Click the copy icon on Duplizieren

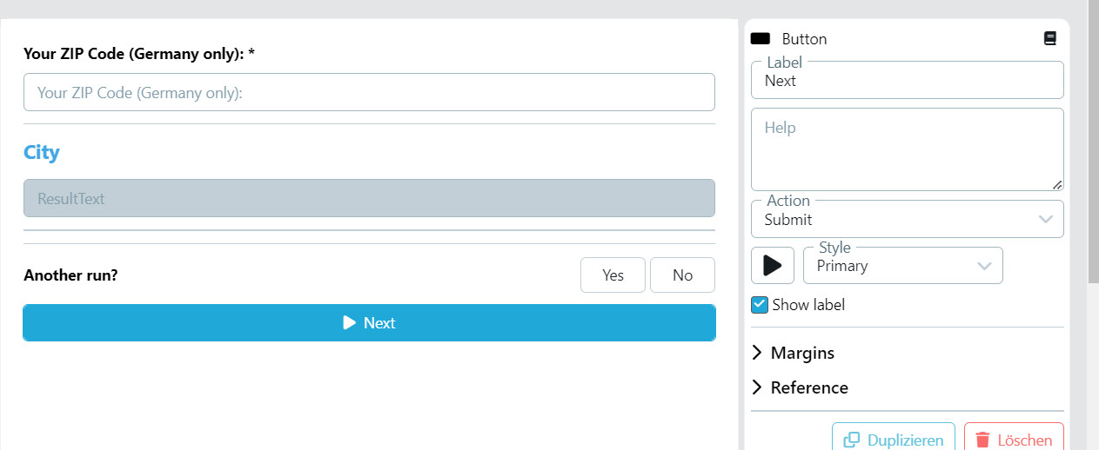(852, 440)
